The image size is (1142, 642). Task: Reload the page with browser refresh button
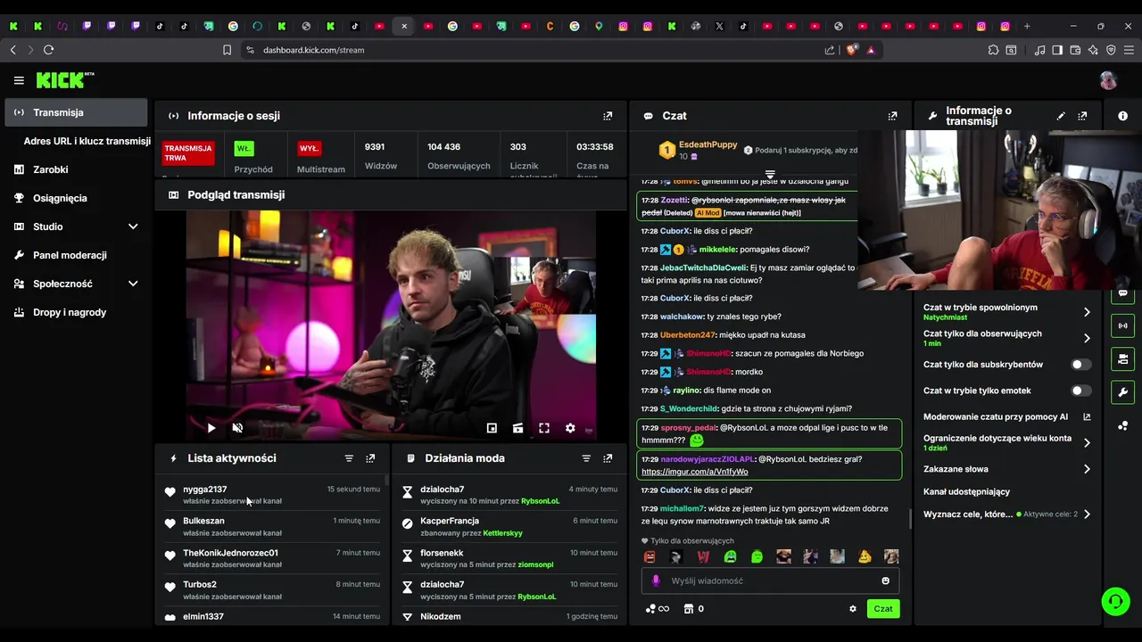[48, 50]
